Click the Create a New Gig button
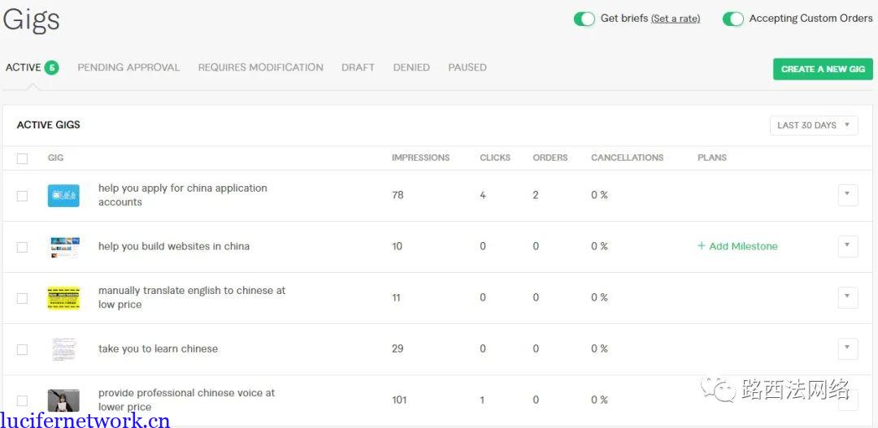 pyautogui.click(x=822, y=69)
